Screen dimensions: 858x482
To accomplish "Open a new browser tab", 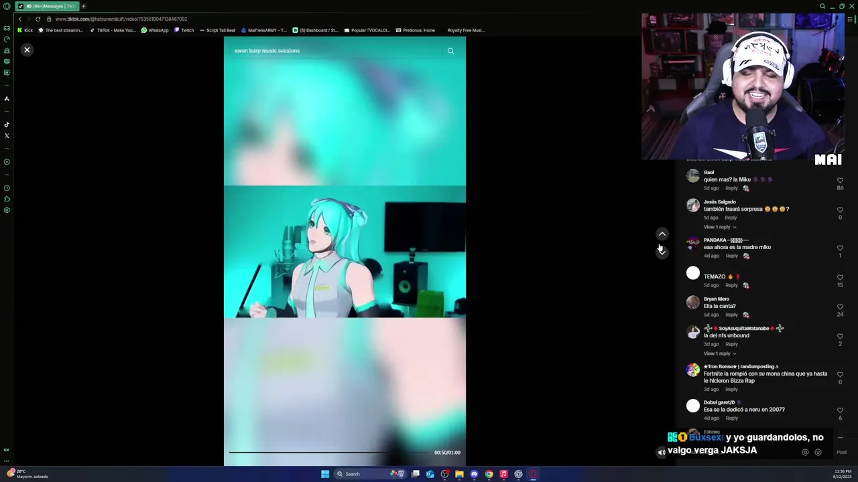I will pyautogui.click(x=83, y=6).
